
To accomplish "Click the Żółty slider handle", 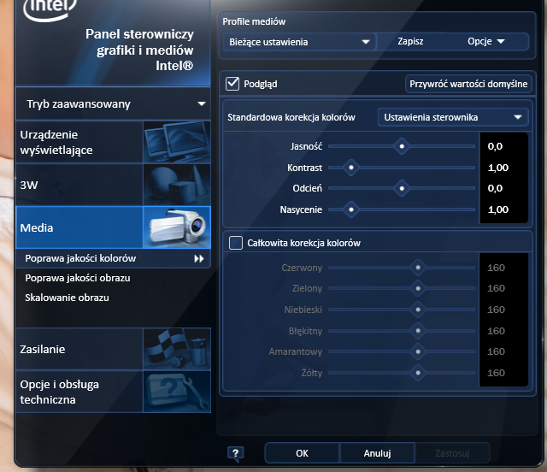I will (418, 373).
